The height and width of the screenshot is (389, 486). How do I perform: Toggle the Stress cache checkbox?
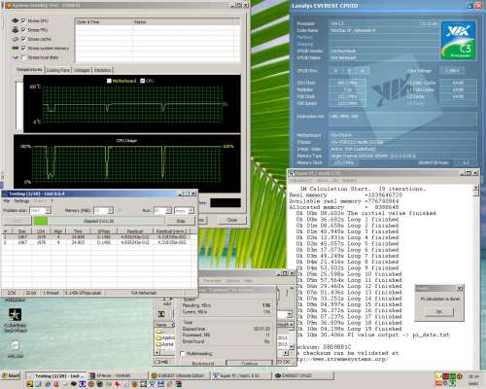[23, 39]
